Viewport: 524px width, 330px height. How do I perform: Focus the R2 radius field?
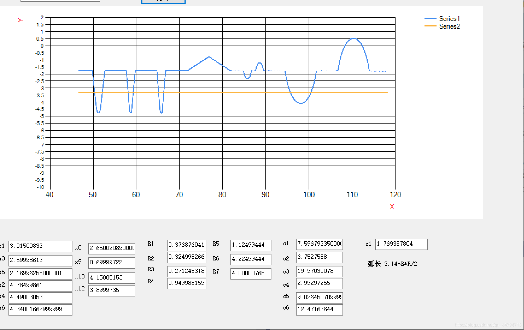pos(187,257)
